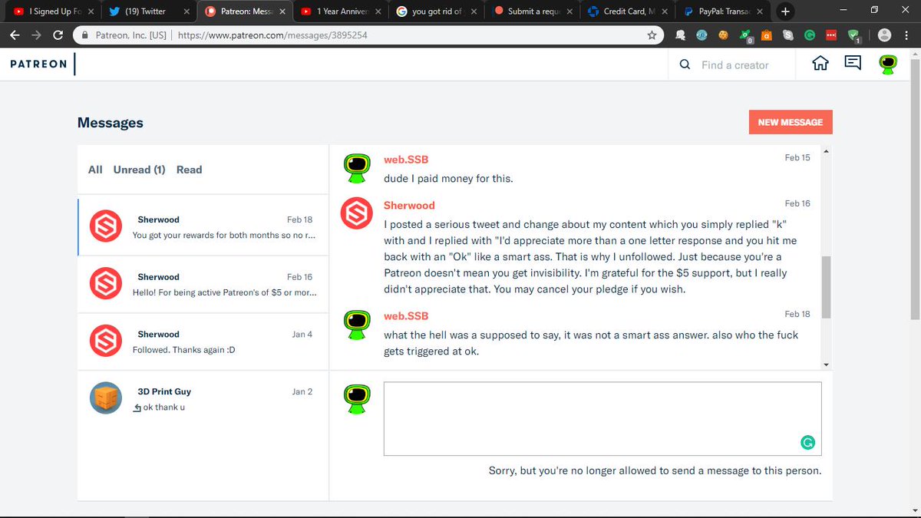Open the blue code brackets extension
The width and height of the screenshot is (921, 518).
click(x=701, y=35)
